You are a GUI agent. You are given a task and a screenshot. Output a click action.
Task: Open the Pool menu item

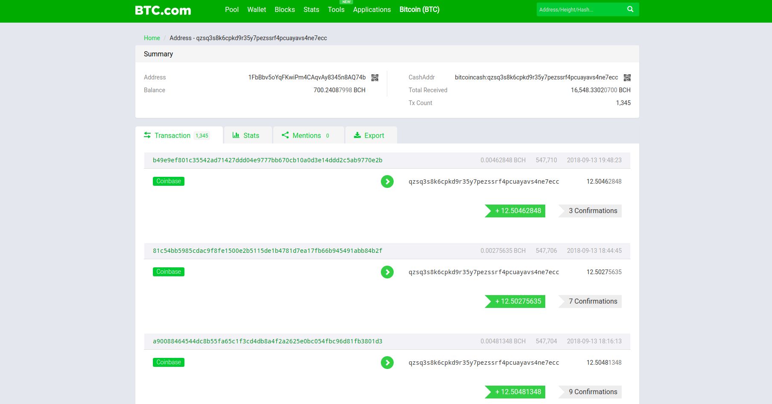[232, 9]
